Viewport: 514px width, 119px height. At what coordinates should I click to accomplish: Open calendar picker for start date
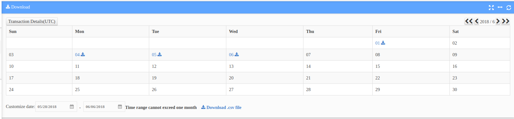[x=72, y=107]
